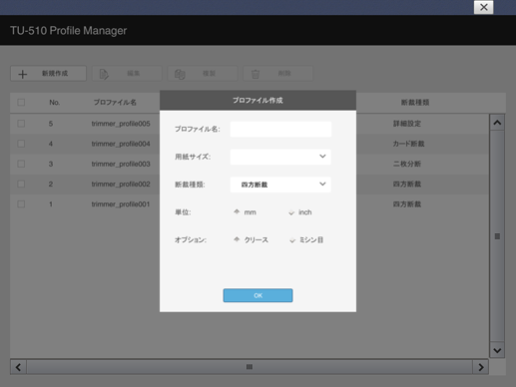Check the box for trimmer_profile005
The width and height of the screenshot is (516, 387).
[21, 124]
